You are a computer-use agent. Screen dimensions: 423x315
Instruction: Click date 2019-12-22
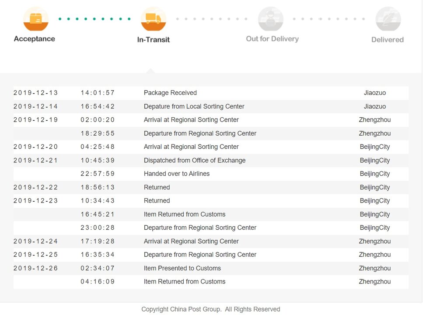[35, 187]
